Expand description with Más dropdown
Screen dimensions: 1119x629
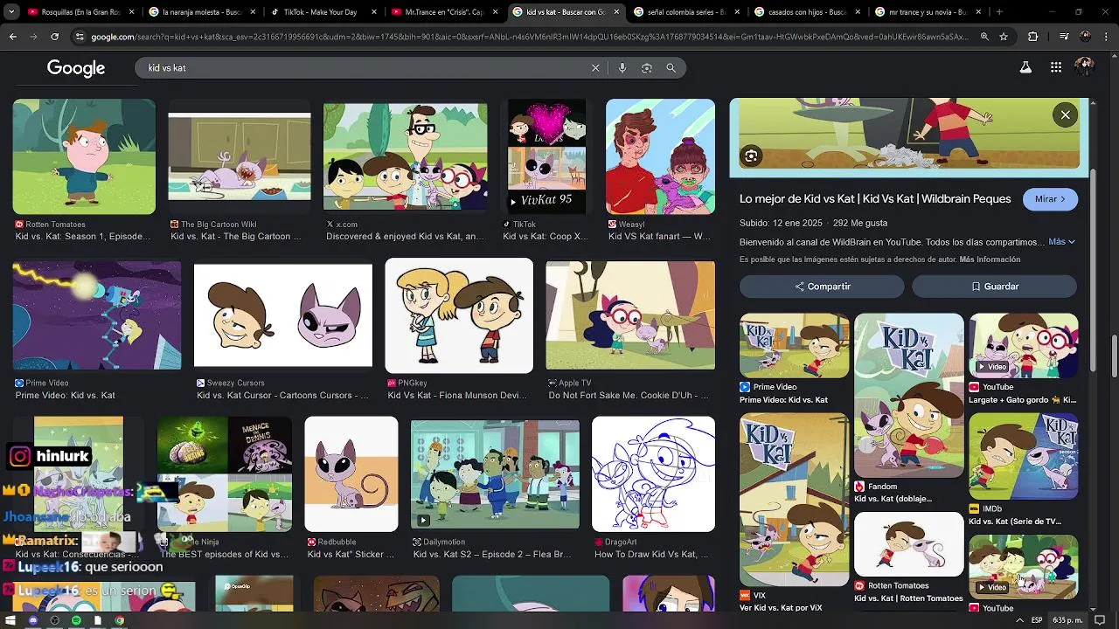click(1061, 242)
